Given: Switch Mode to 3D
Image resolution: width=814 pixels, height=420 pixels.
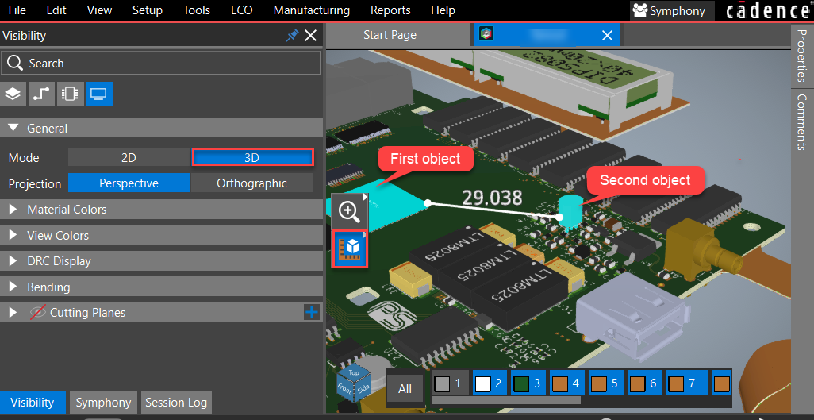Looking at the screenshot, I should (252, 157).
